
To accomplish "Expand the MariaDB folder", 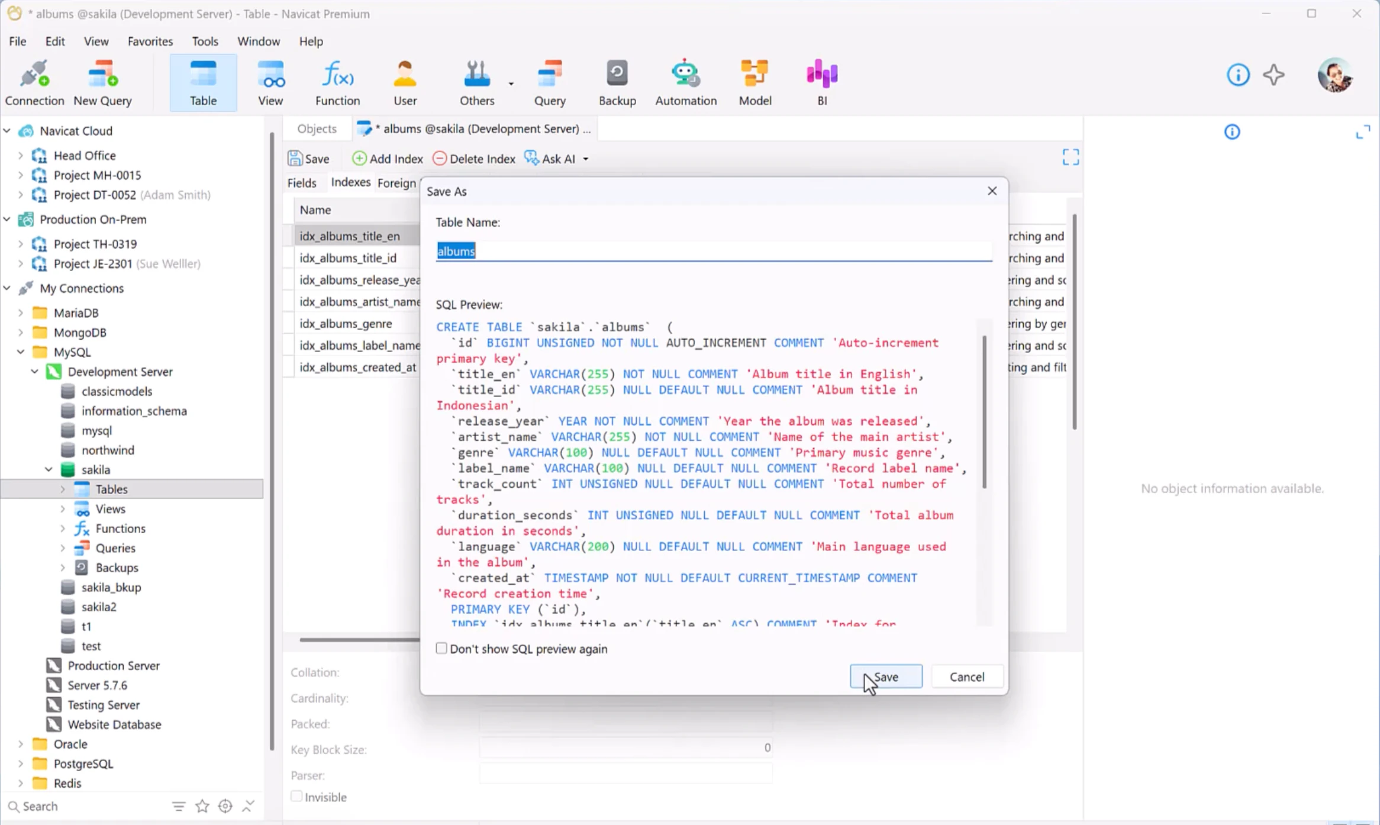I will tap(21, 312).
